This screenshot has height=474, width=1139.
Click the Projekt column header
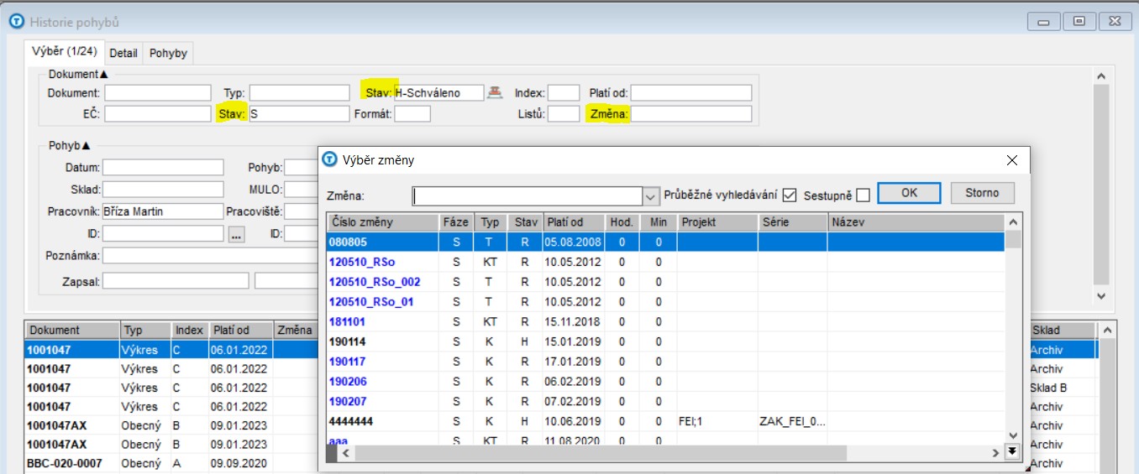(717, 222)
